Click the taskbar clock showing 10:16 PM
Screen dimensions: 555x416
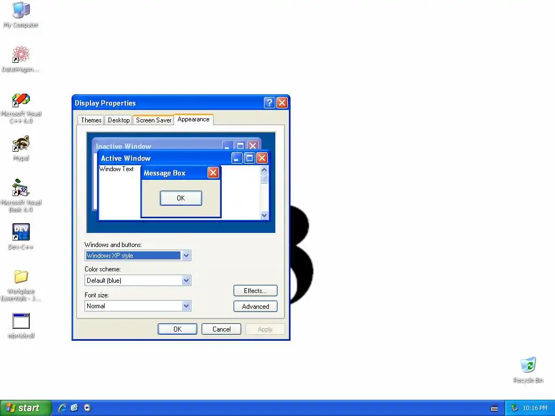(534, 408)
